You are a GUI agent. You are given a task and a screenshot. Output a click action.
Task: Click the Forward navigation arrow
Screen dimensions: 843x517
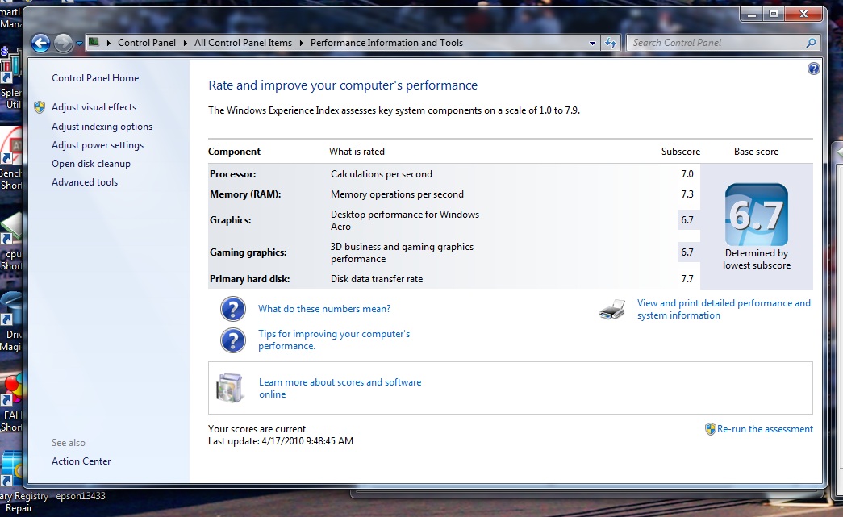pos(64,43)
